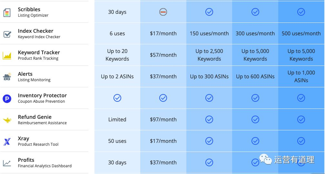This screenshot has height=174, width=325.
Task: Click the Alerts spy mask icon
Action: (x=7, y=77)
